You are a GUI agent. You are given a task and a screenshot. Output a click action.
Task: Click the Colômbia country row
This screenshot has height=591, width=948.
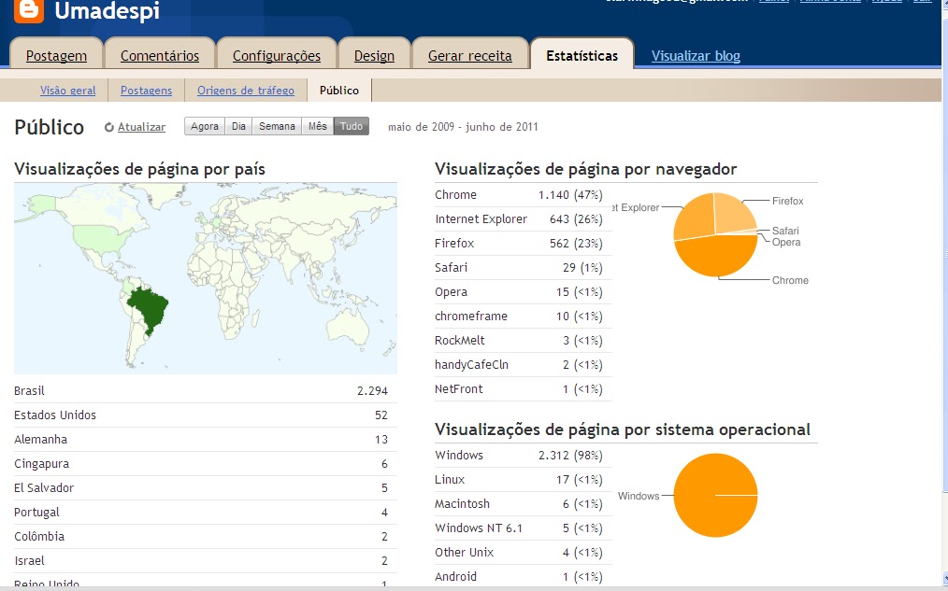[x=205, y=536]
